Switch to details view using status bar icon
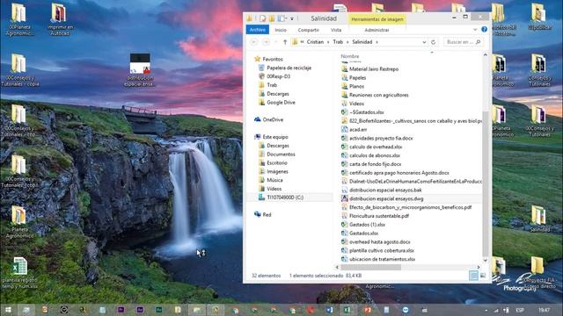Viewport: 563px width, 316px height. (x=473, y=275)
